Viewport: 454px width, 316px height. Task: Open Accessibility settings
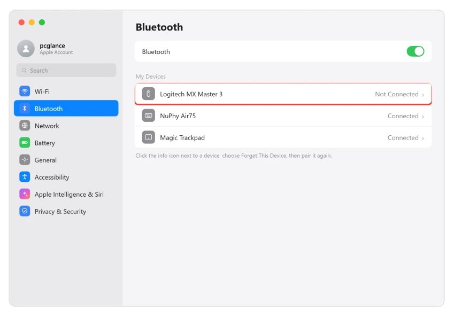pyautogui.click(x=66, y=177)
